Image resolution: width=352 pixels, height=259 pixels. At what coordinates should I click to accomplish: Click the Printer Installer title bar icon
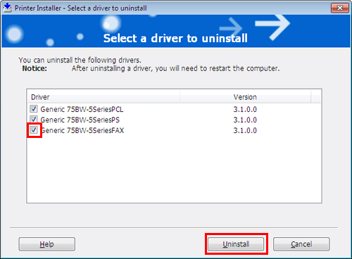coord(8,8)
